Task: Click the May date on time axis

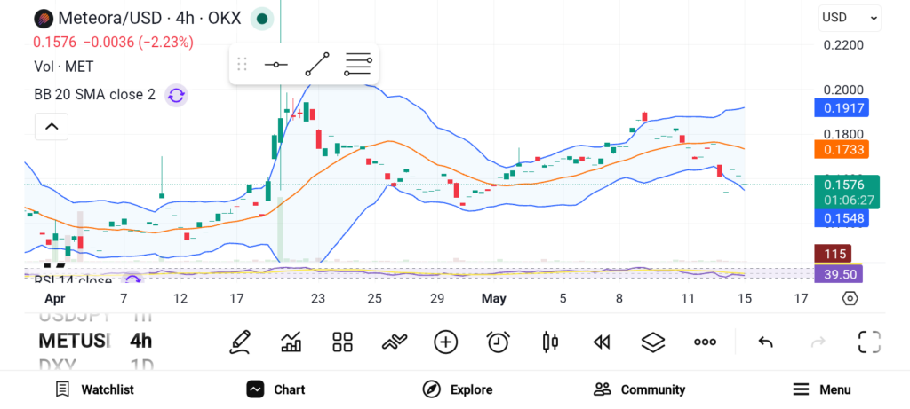Action: [494, 299]
